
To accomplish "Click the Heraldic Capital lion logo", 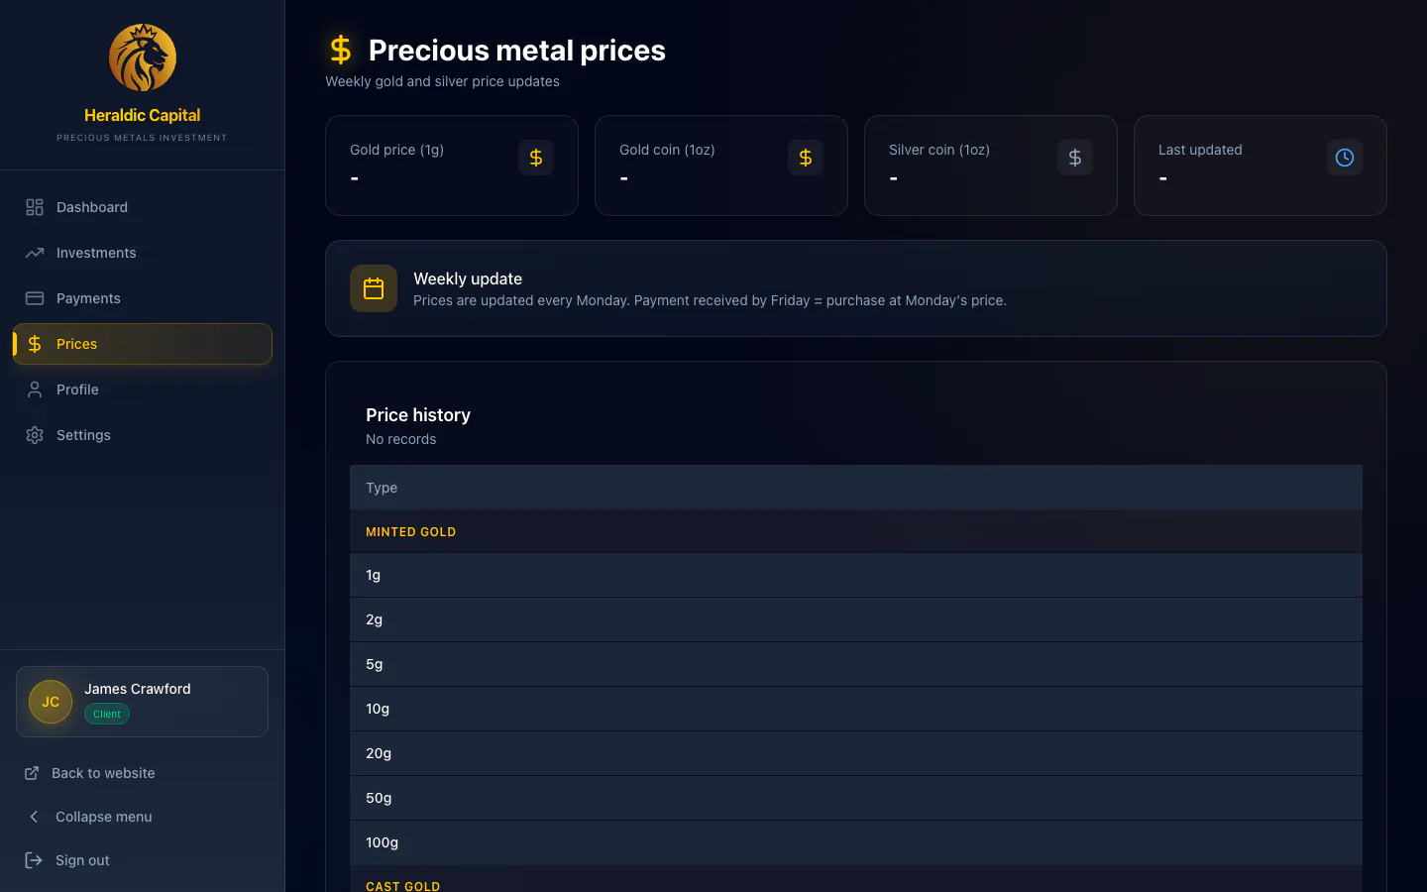I will click(142, 57).
